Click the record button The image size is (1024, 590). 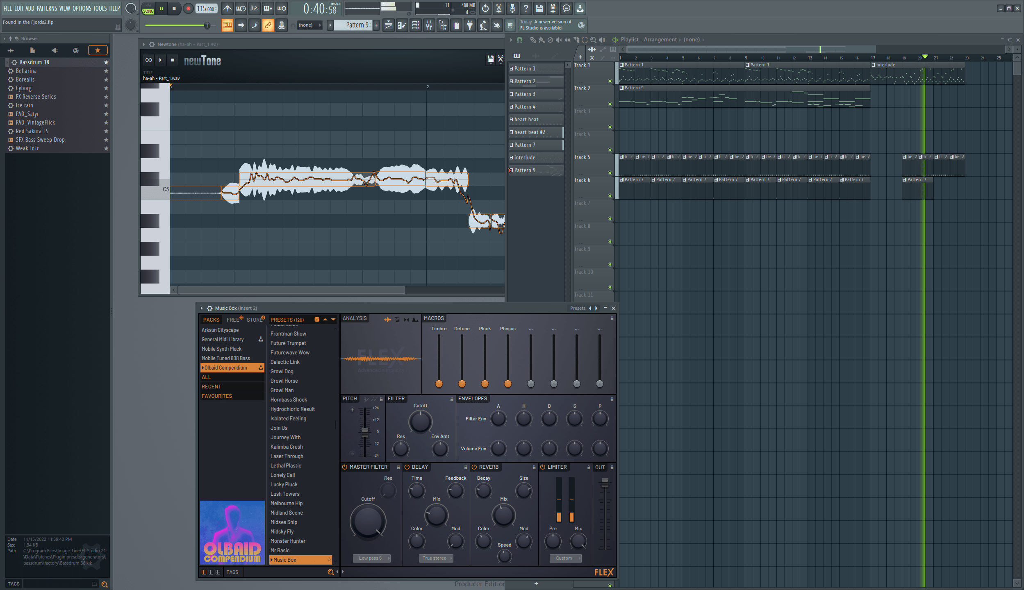click(x=188, y=8)
